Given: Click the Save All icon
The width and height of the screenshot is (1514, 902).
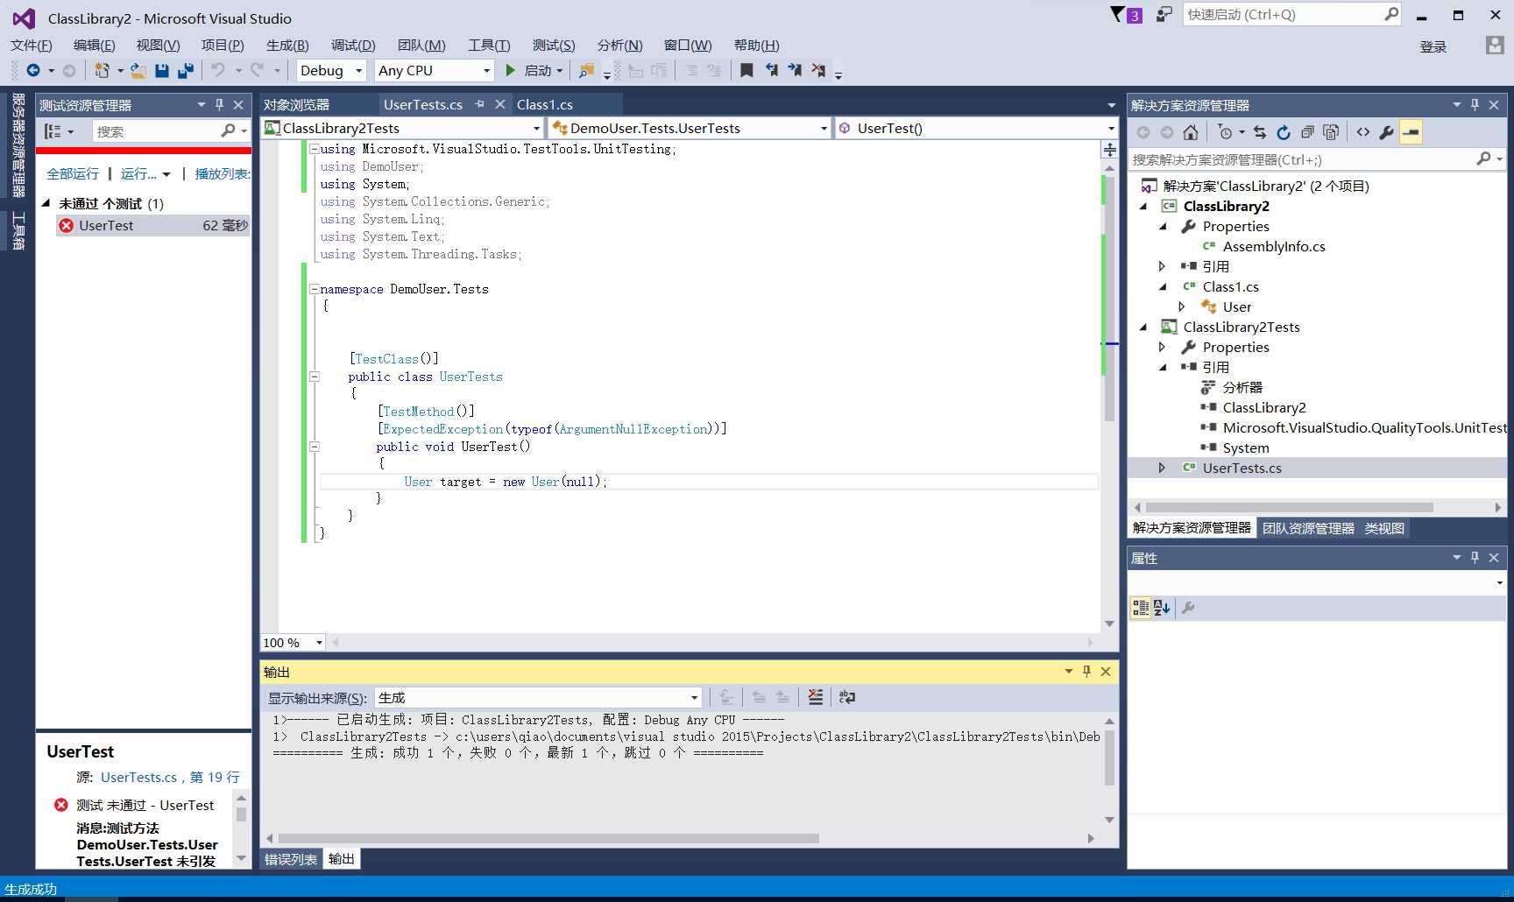Looking at the screenshot, I should (x=186, y=70).
